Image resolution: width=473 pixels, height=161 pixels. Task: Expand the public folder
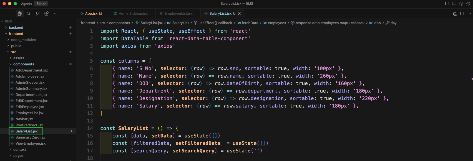pyautogui.click(x=16, y=46)
